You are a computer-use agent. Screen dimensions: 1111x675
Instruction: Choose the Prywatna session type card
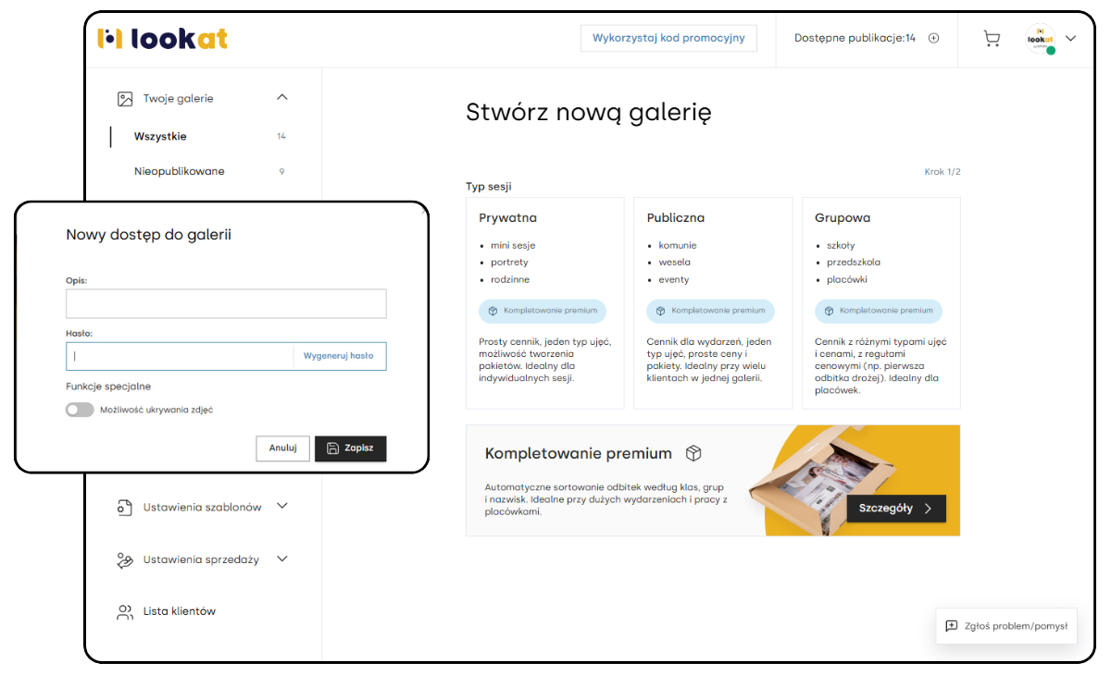(x=544, y=302)
